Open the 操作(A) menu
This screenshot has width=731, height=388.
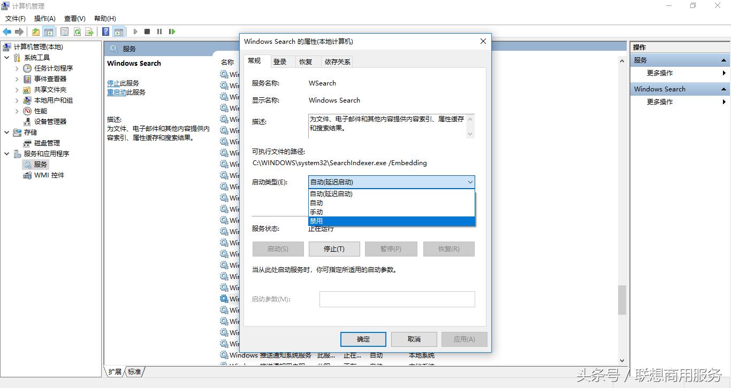pyautogui.click(x=45, y=18)
